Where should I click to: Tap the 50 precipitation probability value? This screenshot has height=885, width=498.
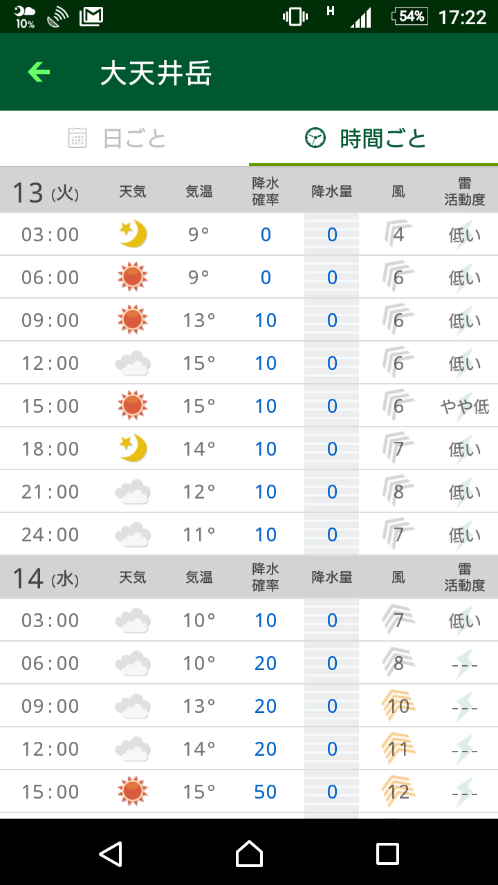coord(266,792)
